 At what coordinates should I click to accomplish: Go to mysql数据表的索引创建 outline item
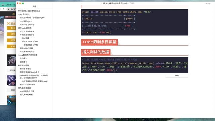click(x=28, y=55)
